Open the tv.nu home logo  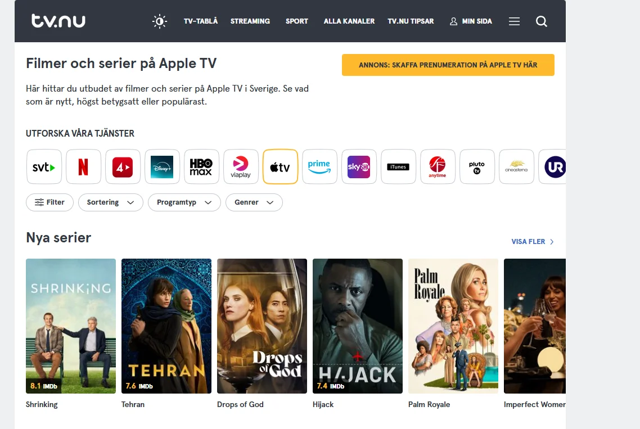(x=58, y=21)
